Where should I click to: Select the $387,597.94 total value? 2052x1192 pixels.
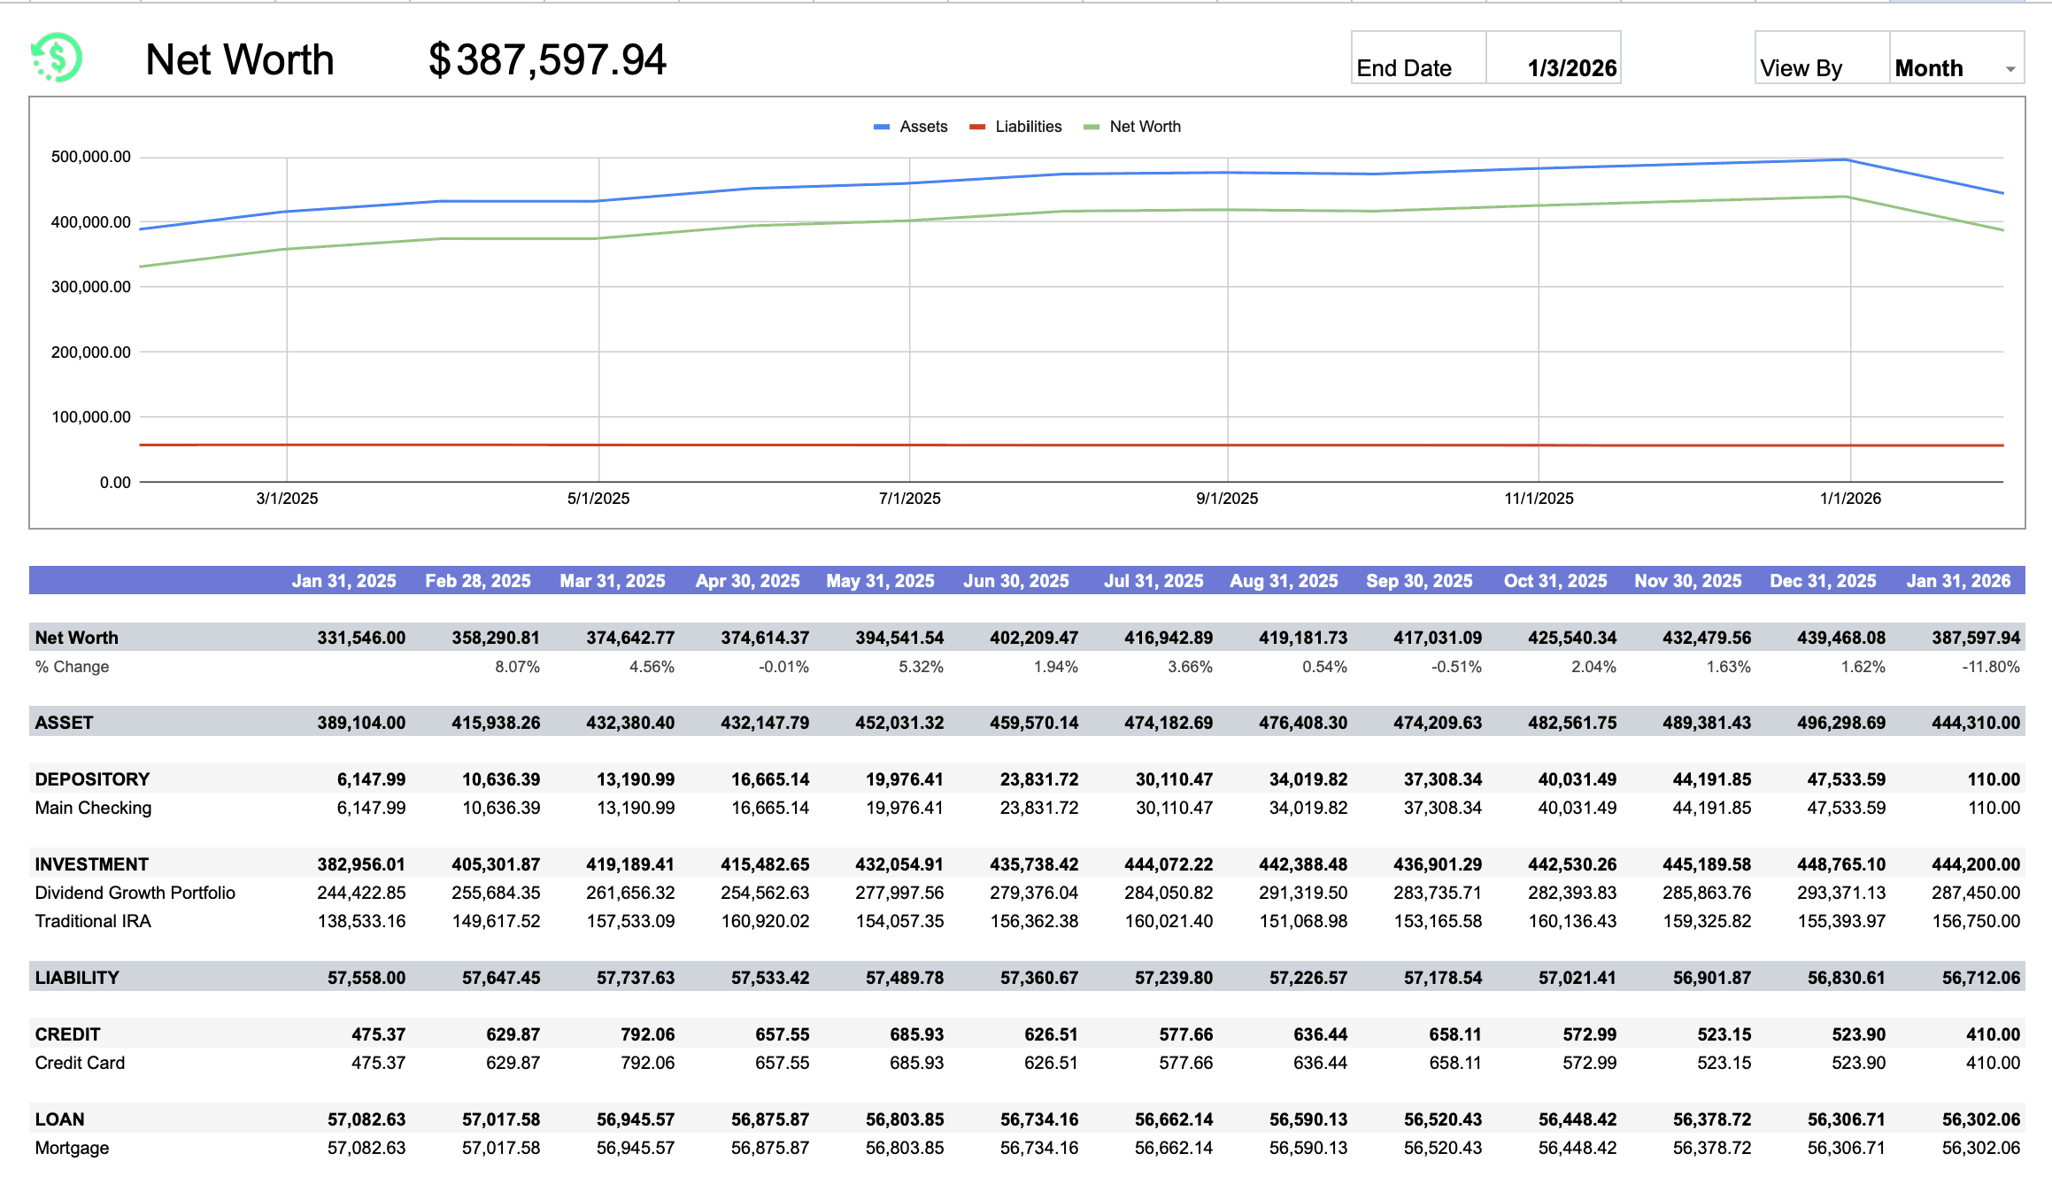coord(546,59)
